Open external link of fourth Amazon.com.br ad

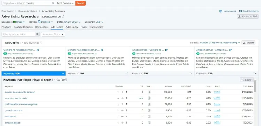coord(230,50)
